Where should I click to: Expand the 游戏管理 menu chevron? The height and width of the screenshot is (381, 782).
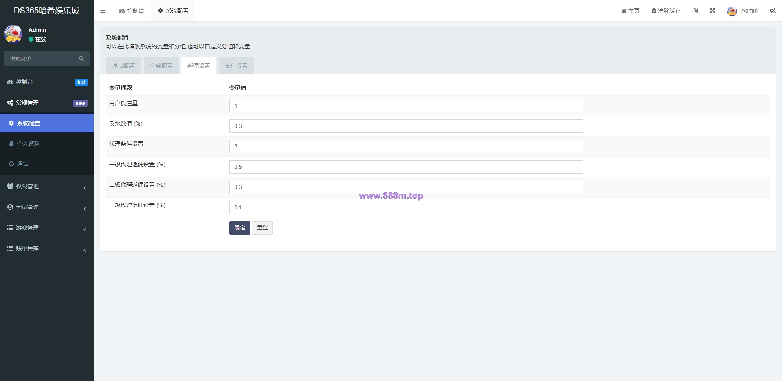(85, 229)
